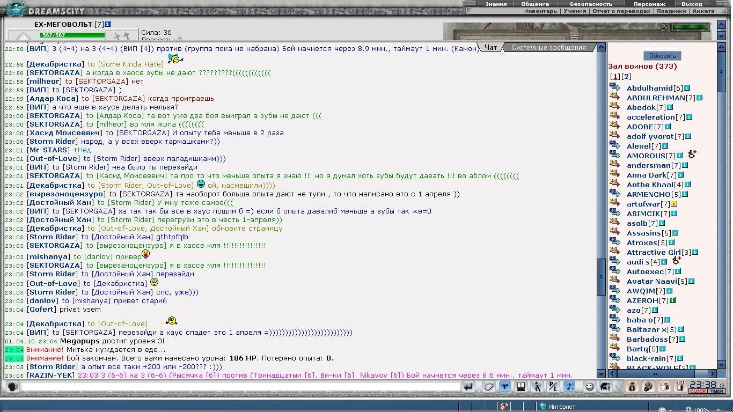Image resolution: width=733 pixels, height=412 pixels.
Task: Click the speech bubble icon left of chat input
Action: [13, 387]
